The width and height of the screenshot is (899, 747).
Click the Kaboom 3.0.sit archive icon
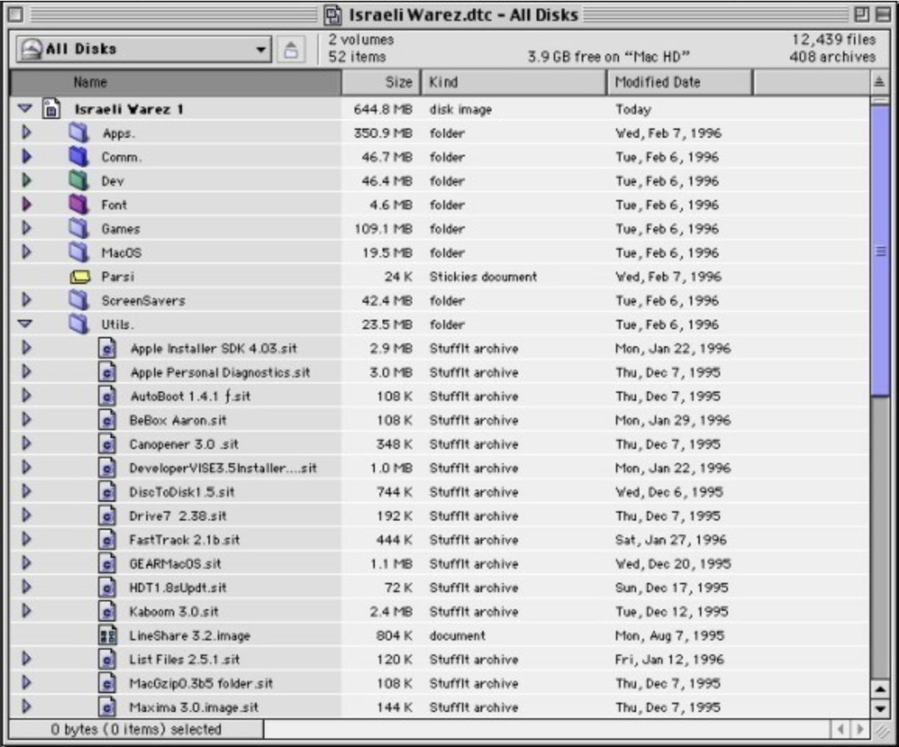tap(107, 612)
